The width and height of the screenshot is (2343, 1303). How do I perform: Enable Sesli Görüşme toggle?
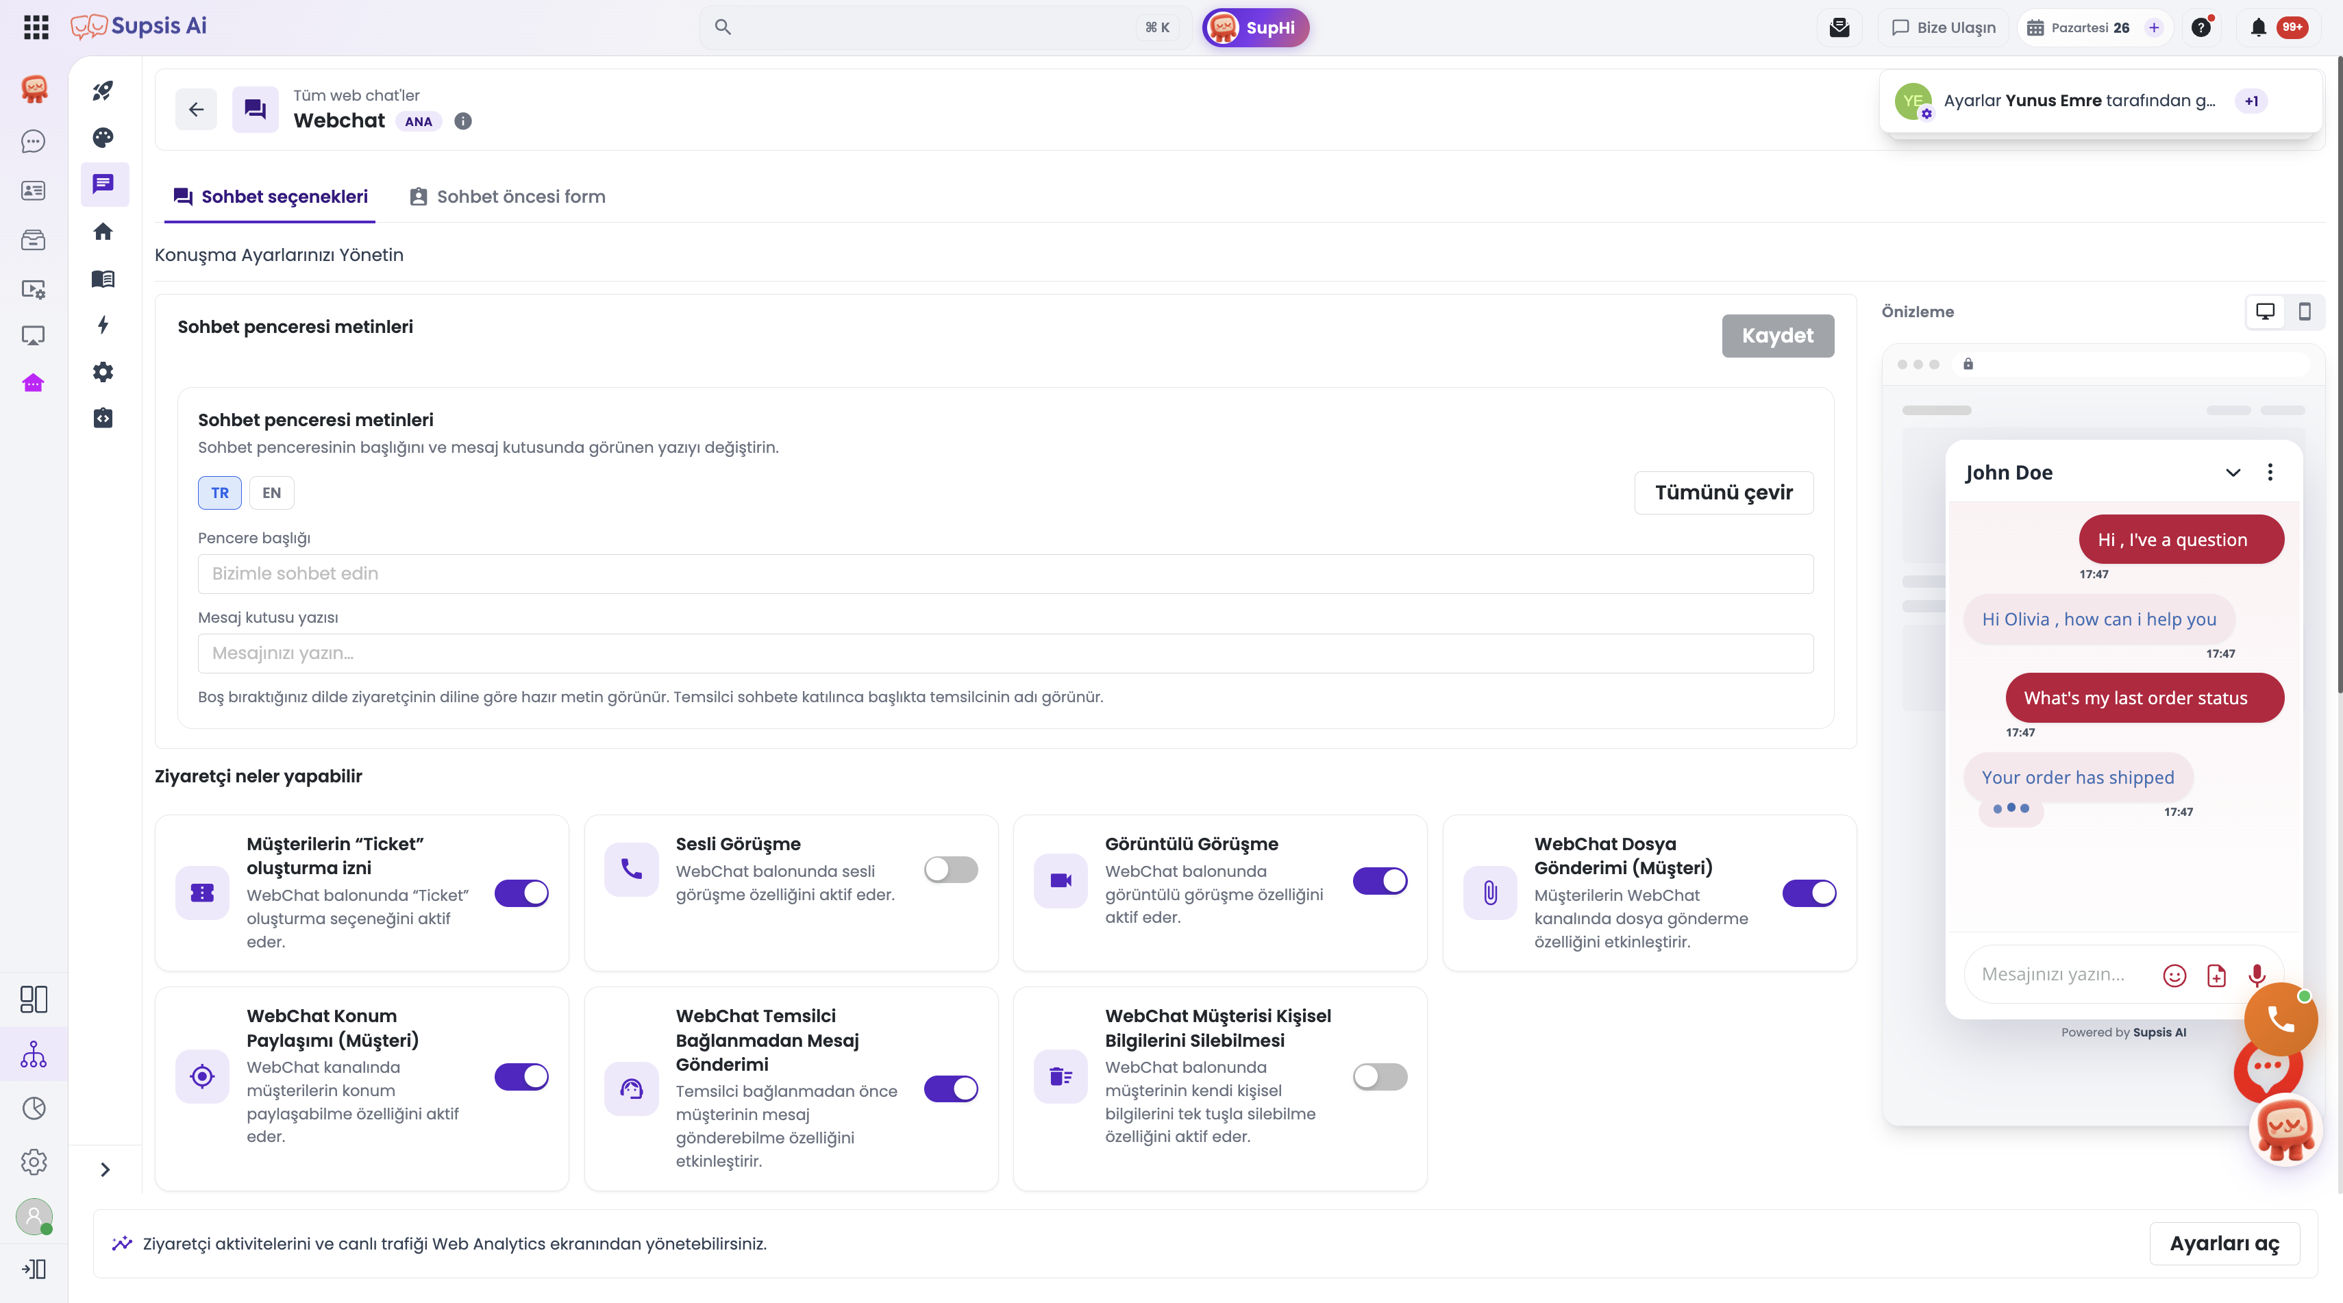click(x=952, y=870)
